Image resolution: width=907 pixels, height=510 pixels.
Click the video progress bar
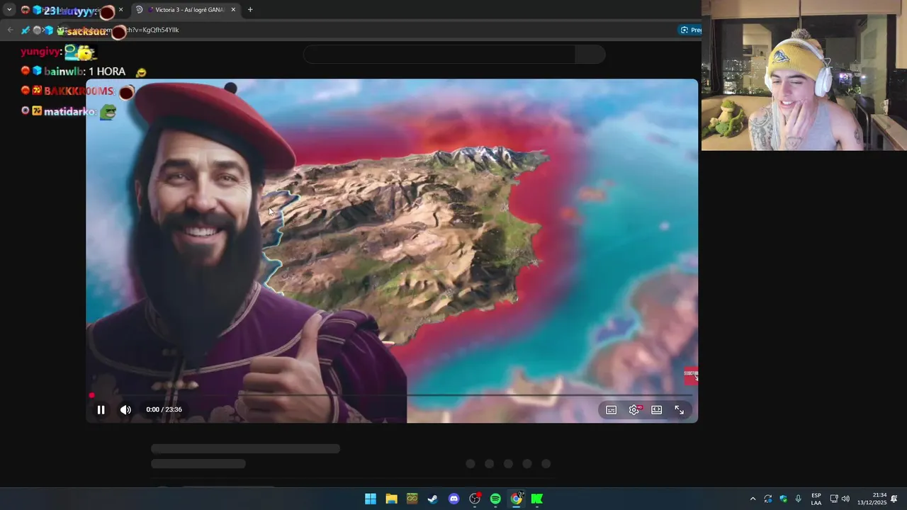392,395
